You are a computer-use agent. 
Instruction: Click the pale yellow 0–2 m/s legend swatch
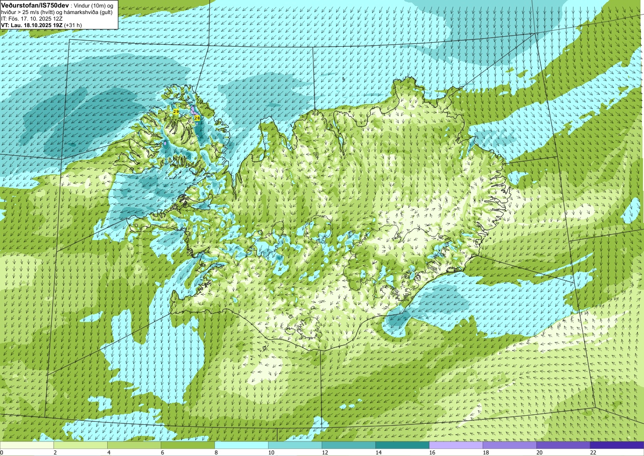pyautogui.click(x=27, y=445)
